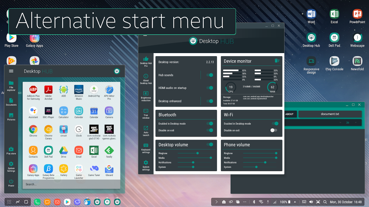Image resolution: width=369 pixels, height=207 pixels.
Task: Toggle Hub sounds switch
Action: click(x=210, y=75)
